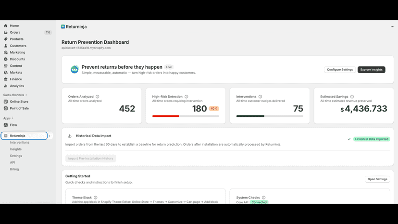Click the Online Store icon
Image resolution: width=398 pixels, height=224 pixels.
point(6,101)
